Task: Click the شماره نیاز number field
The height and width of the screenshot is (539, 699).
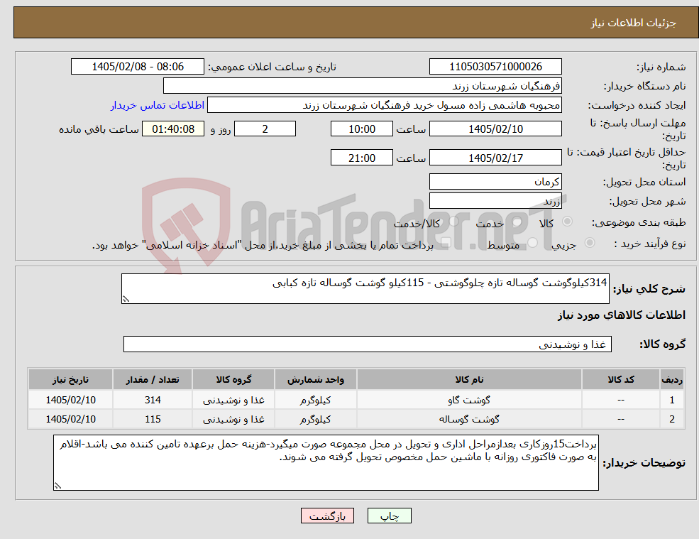Action: tap(495, 67)
